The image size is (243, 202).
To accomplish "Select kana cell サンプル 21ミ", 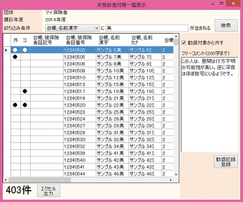I will coord(145,98).
